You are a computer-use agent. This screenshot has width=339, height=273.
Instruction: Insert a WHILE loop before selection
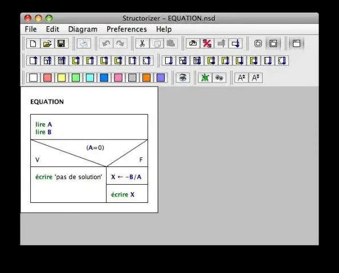tap(90, 60)
